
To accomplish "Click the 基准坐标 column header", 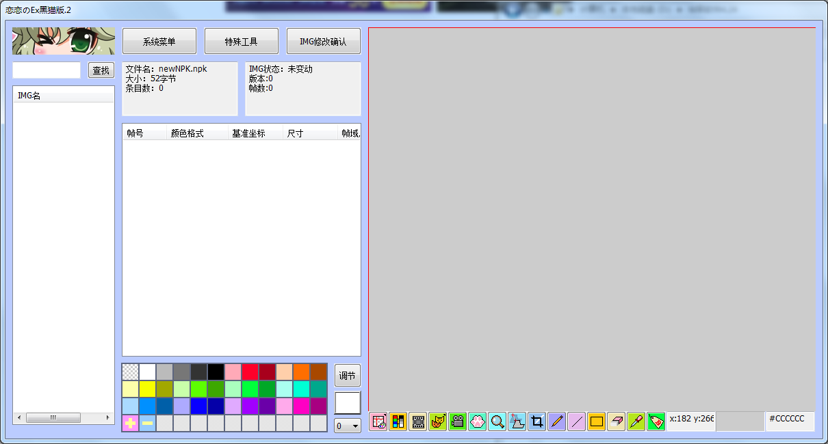I will [255, 133].
